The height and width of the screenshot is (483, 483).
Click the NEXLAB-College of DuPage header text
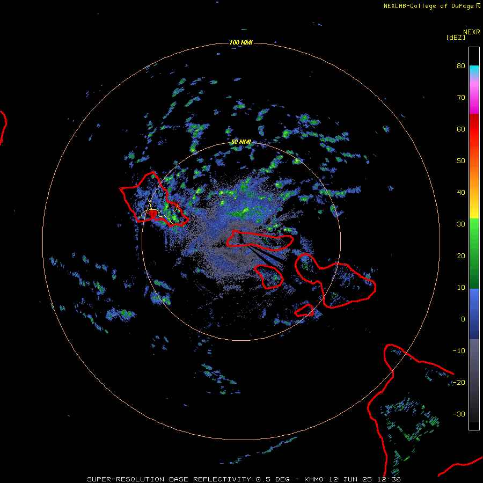point(428,6)
